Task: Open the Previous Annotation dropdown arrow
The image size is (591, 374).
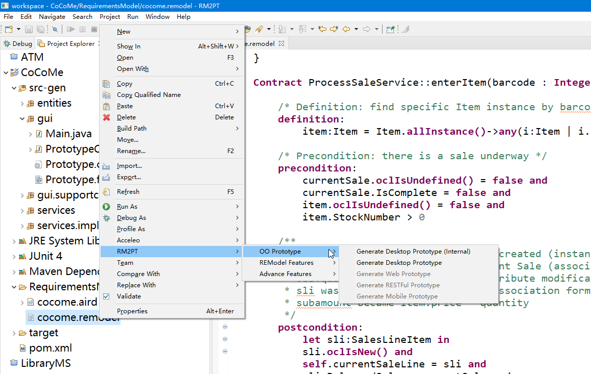Action: tap(312, 30)
